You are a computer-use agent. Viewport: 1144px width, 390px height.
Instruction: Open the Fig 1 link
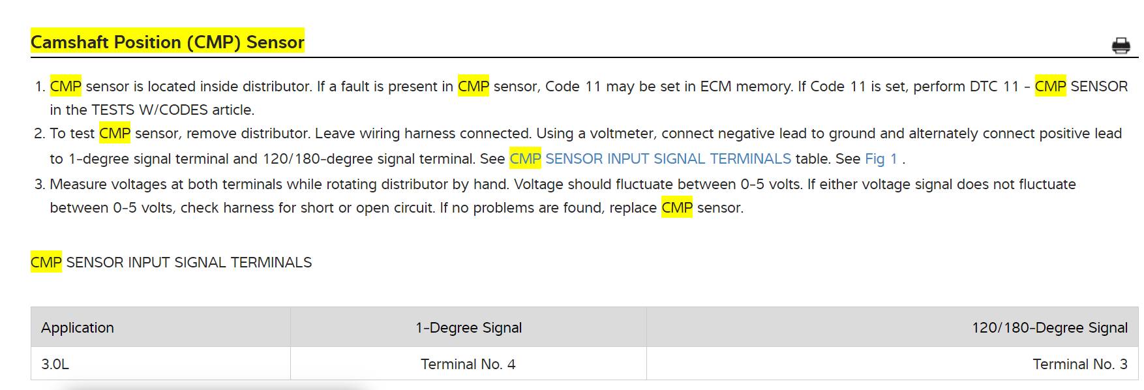pyautogui.click(x=881, y=159)
